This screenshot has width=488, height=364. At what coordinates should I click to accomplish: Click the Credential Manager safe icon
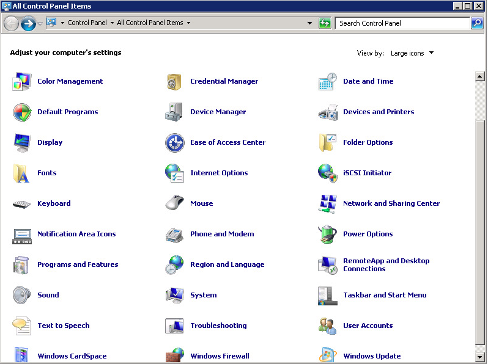pyautogui.click(x=174, y=81)
